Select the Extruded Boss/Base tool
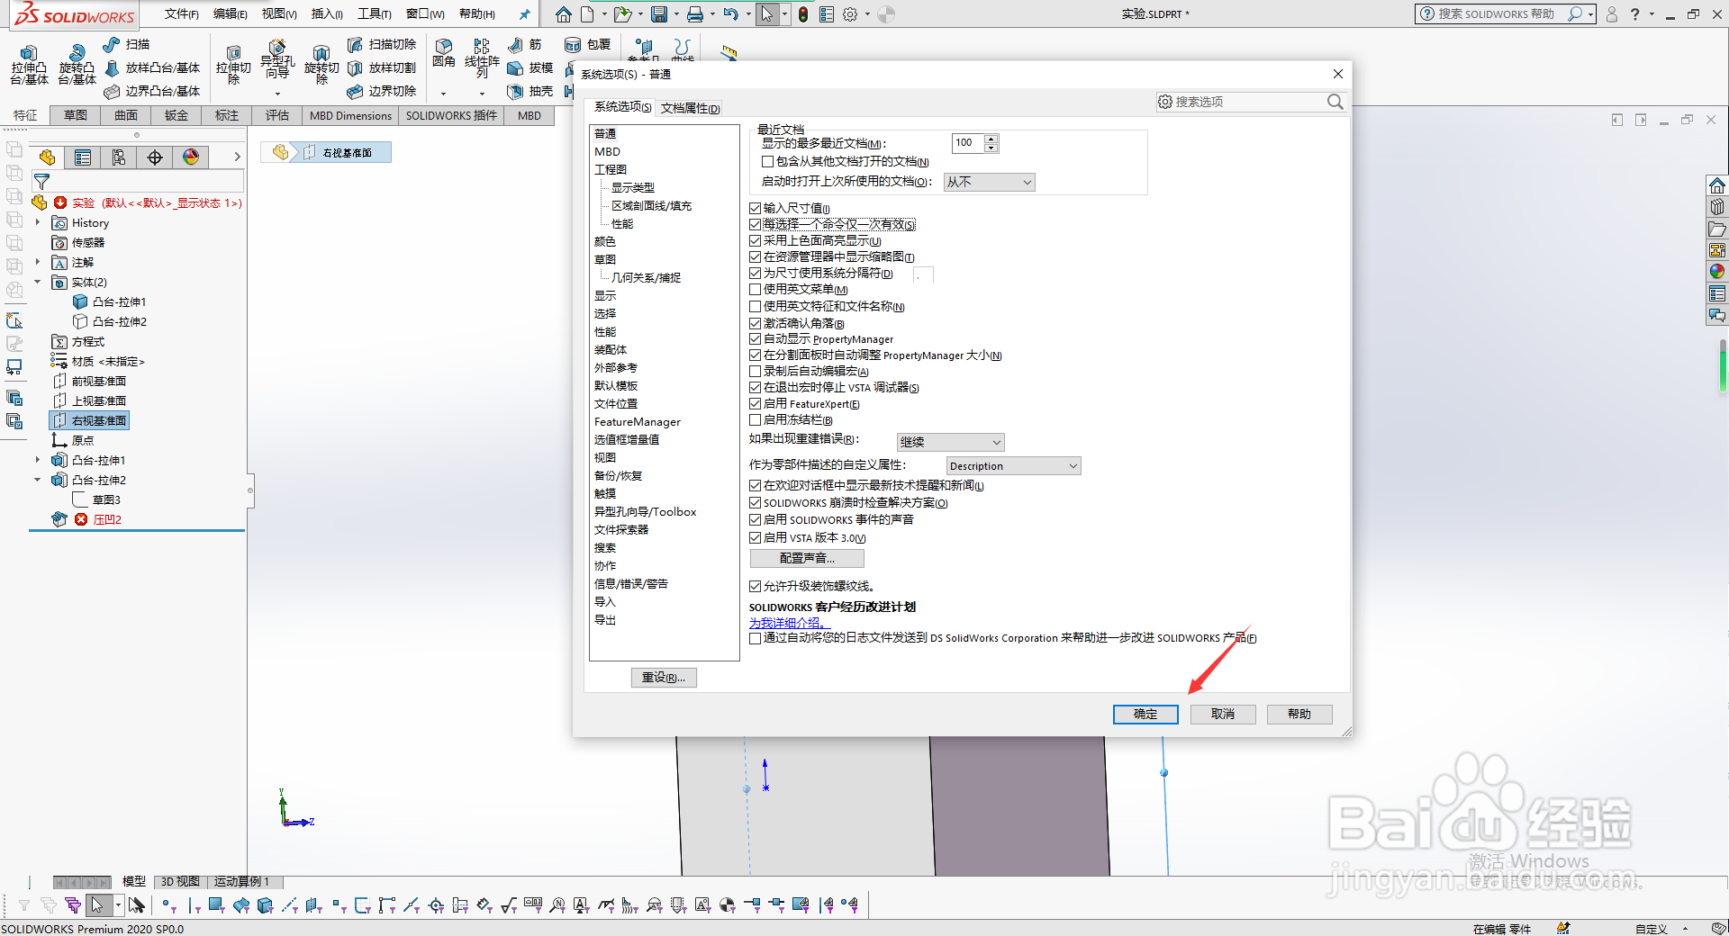Viewport: 1729px width, 936px height. 27,65
